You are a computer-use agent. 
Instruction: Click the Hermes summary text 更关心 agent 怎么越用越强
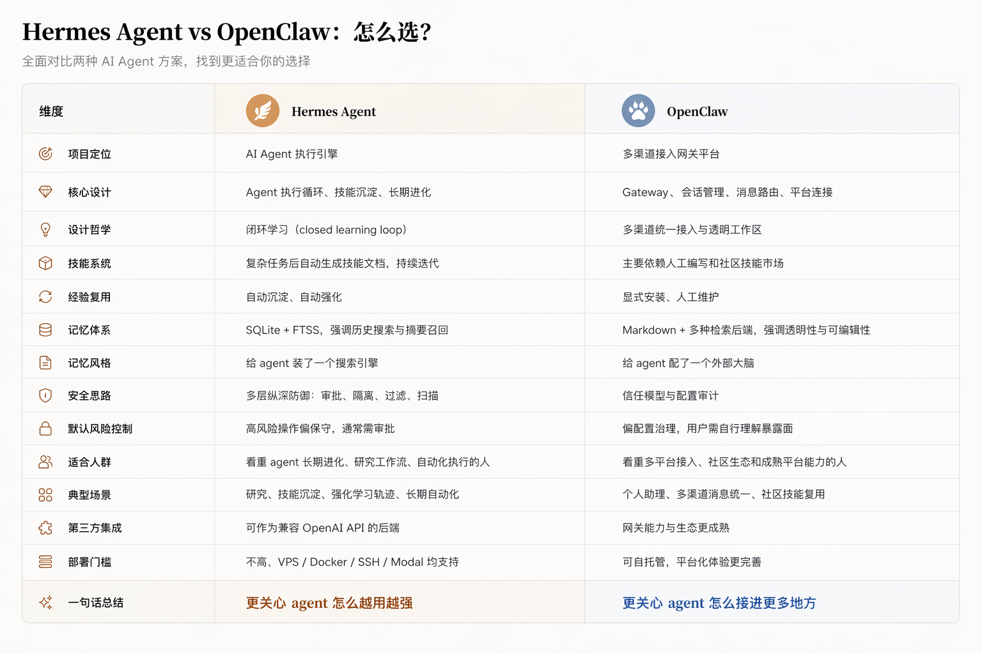click(x=329, y=603)
